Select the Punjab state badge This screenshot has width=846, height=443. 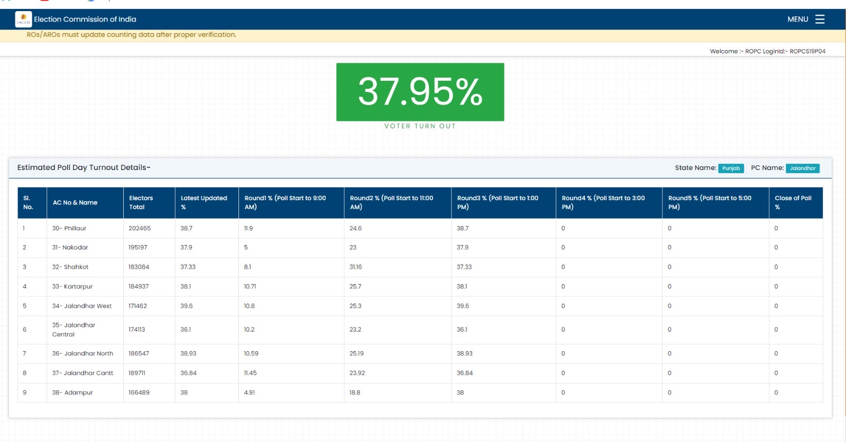[x=731, y=168]
